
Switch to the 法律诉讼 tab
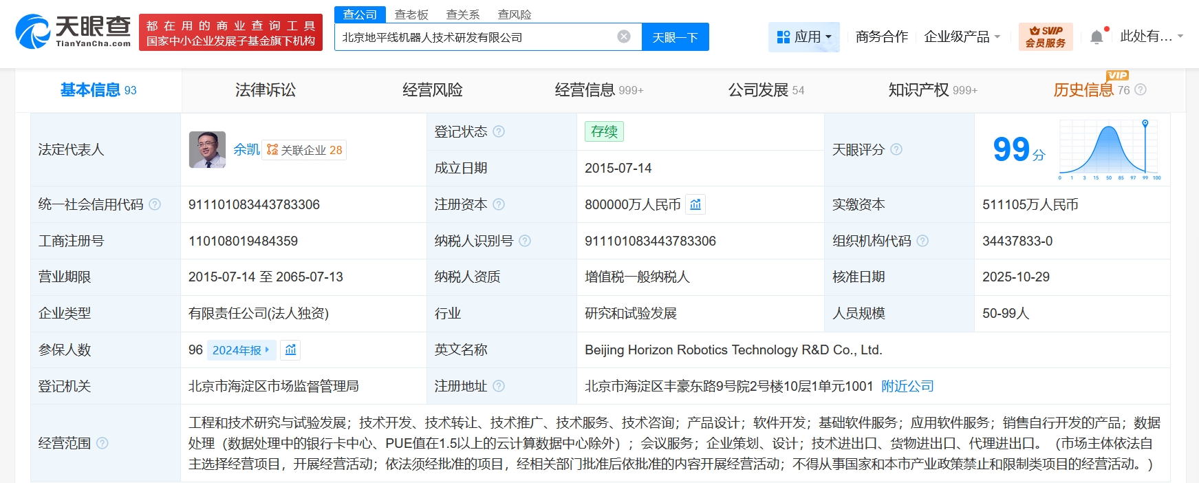click(266, 90)
